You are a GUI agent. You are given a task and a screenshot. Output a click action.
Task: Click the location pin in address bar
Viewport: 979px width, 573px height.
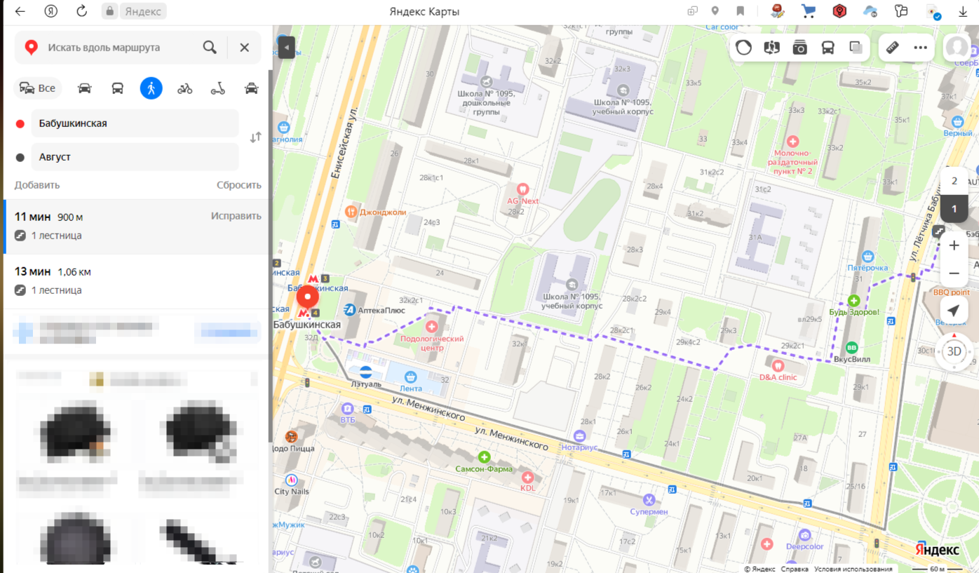click(715, 11)
